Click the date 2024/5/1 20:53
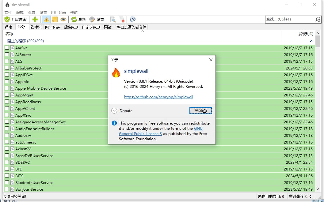 coord(299,68)
